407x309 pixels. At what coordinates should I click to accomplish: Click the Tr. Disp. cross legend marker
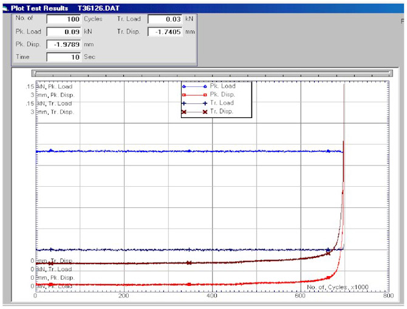coord(194,113)
